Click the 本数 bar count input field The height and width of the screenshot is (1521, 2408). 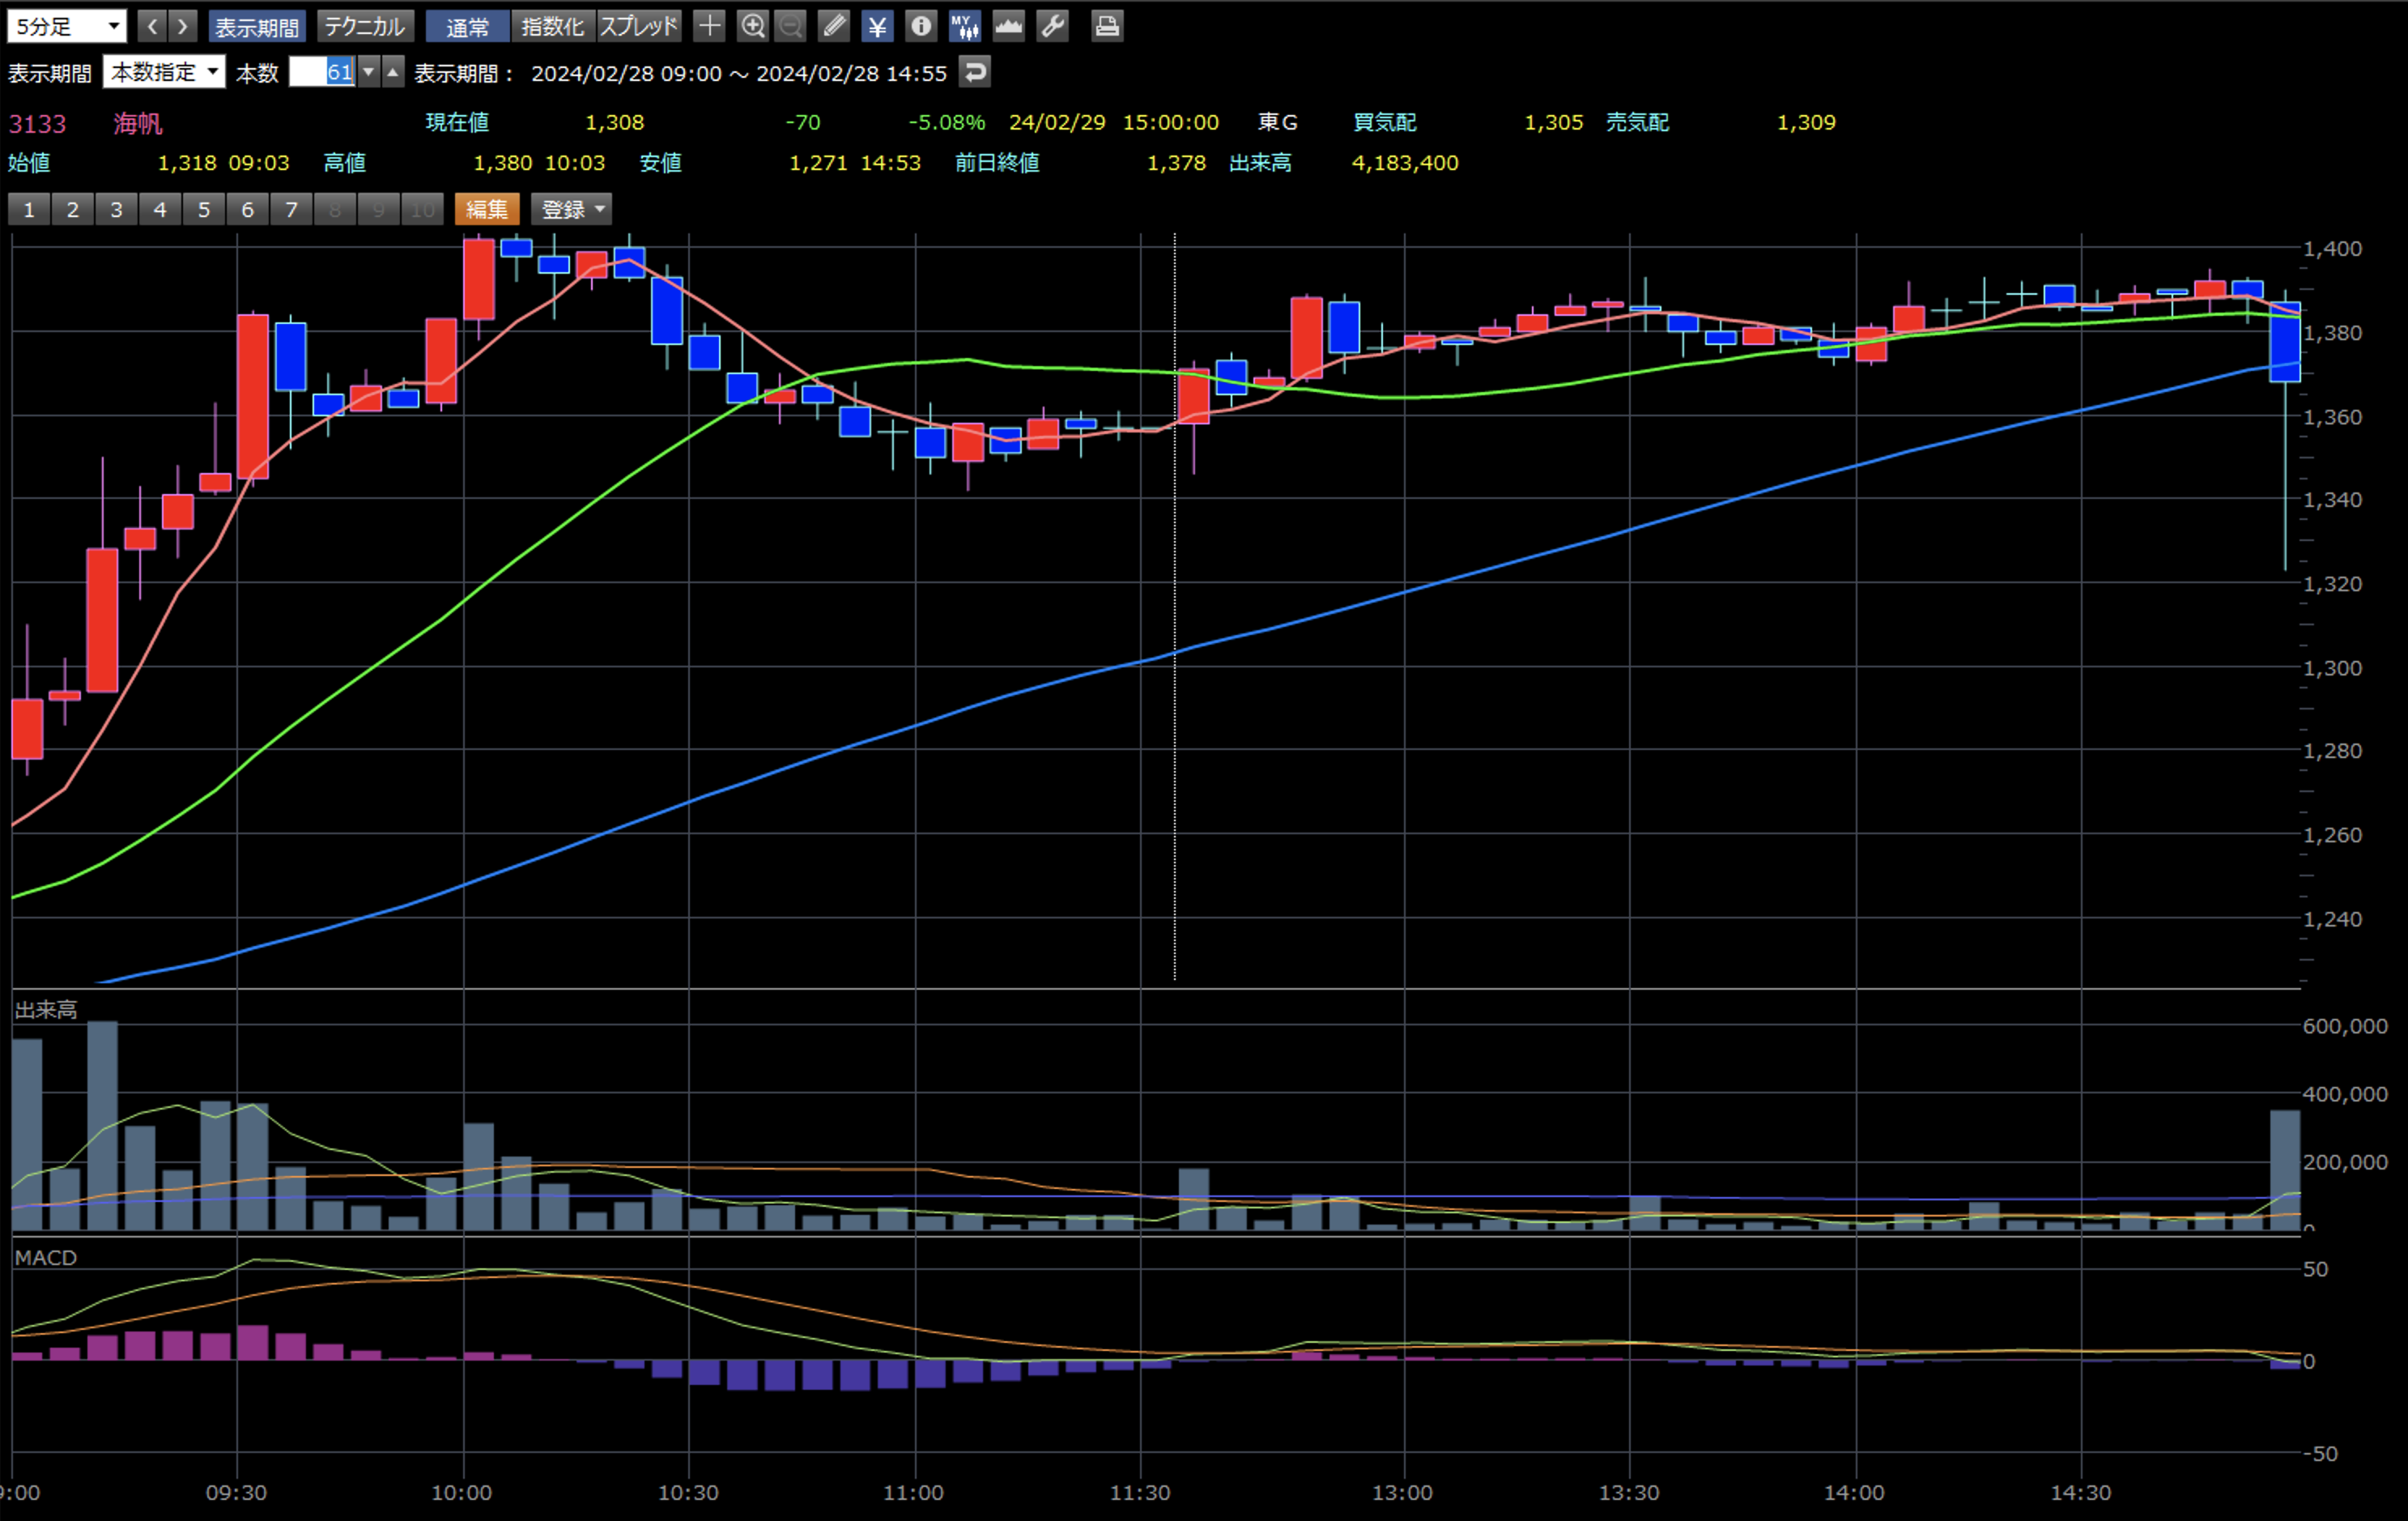coord(322,72)
